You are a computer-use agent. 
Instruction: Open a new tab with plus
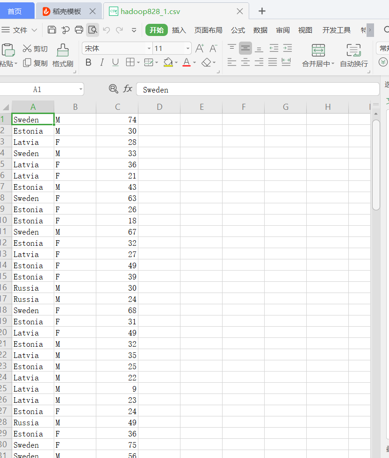click(x=262, y=11)
